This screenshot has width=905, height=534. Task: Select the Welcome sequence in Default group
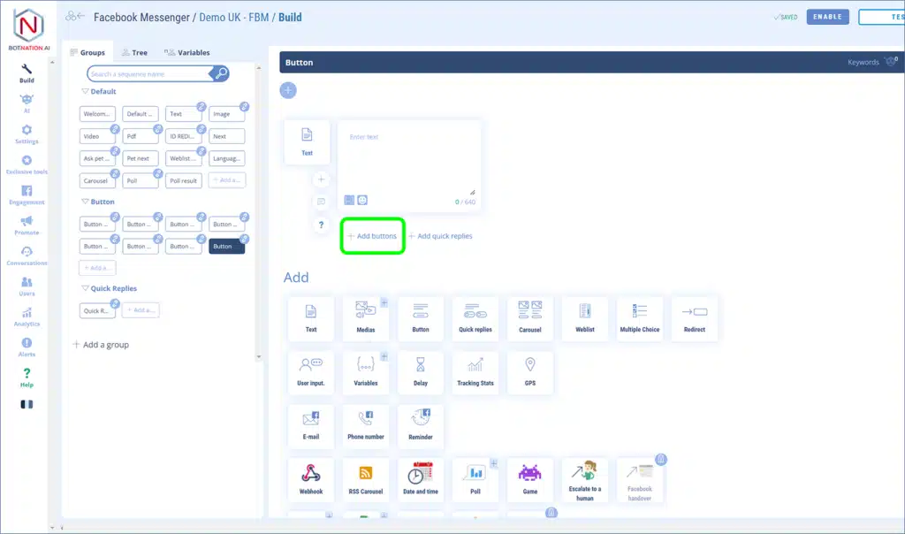click(97, 114)
